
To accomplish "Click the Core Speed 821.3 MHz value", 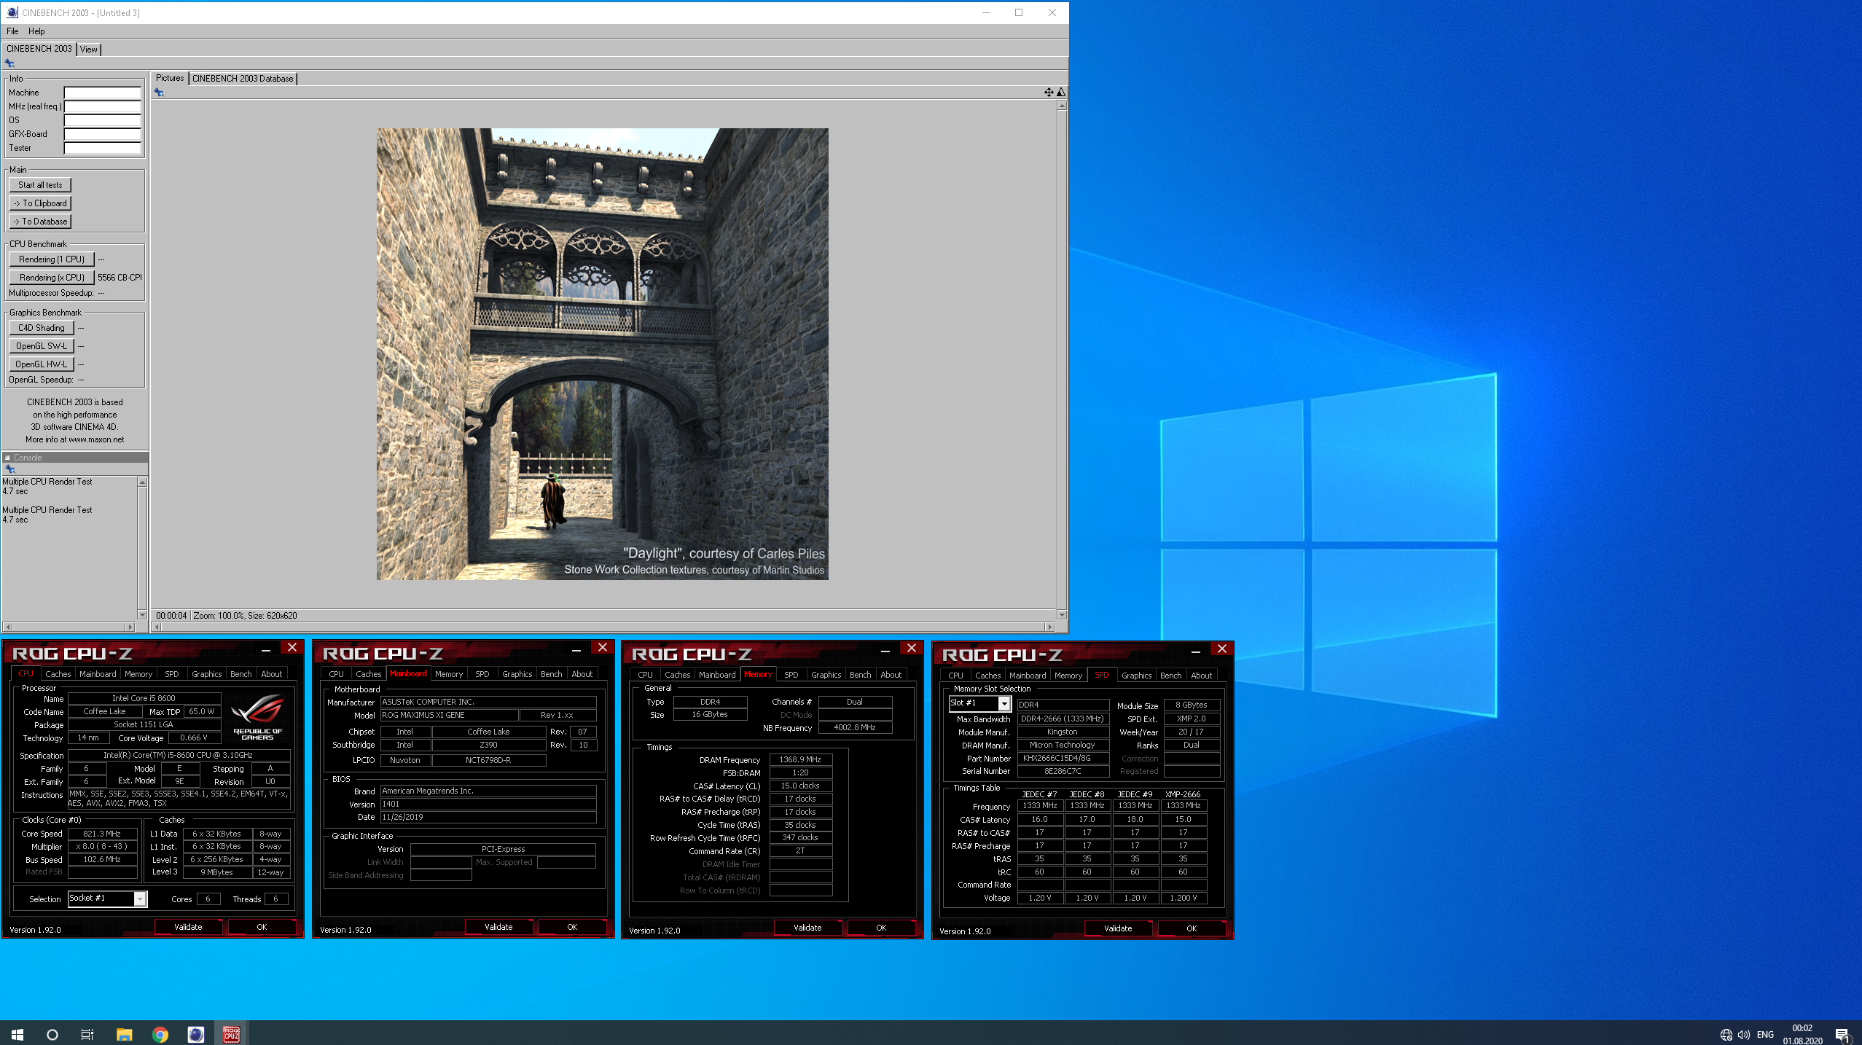I will [102, 834].
